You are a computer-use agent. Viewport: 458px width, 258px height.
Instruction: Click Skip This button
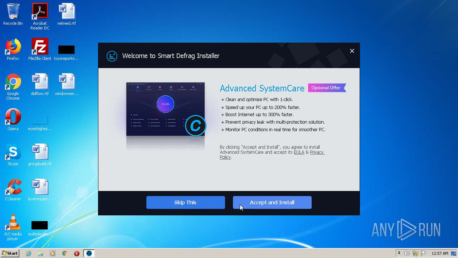click(185, 202)
